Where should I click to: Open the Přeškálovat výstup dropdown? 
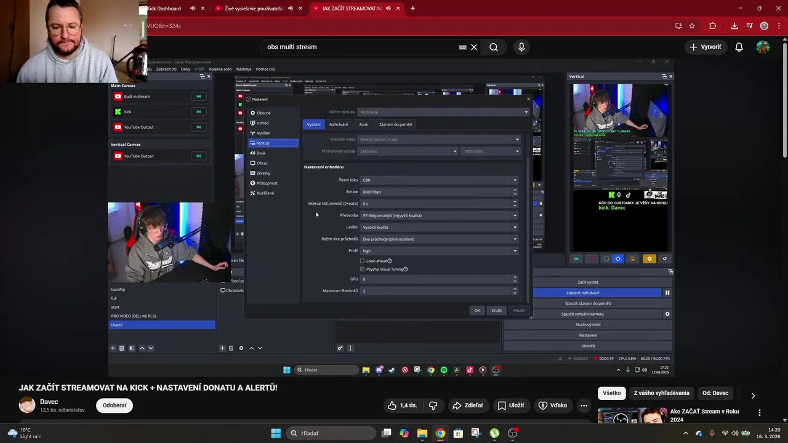pyautogui.click(x=408, y=151)
